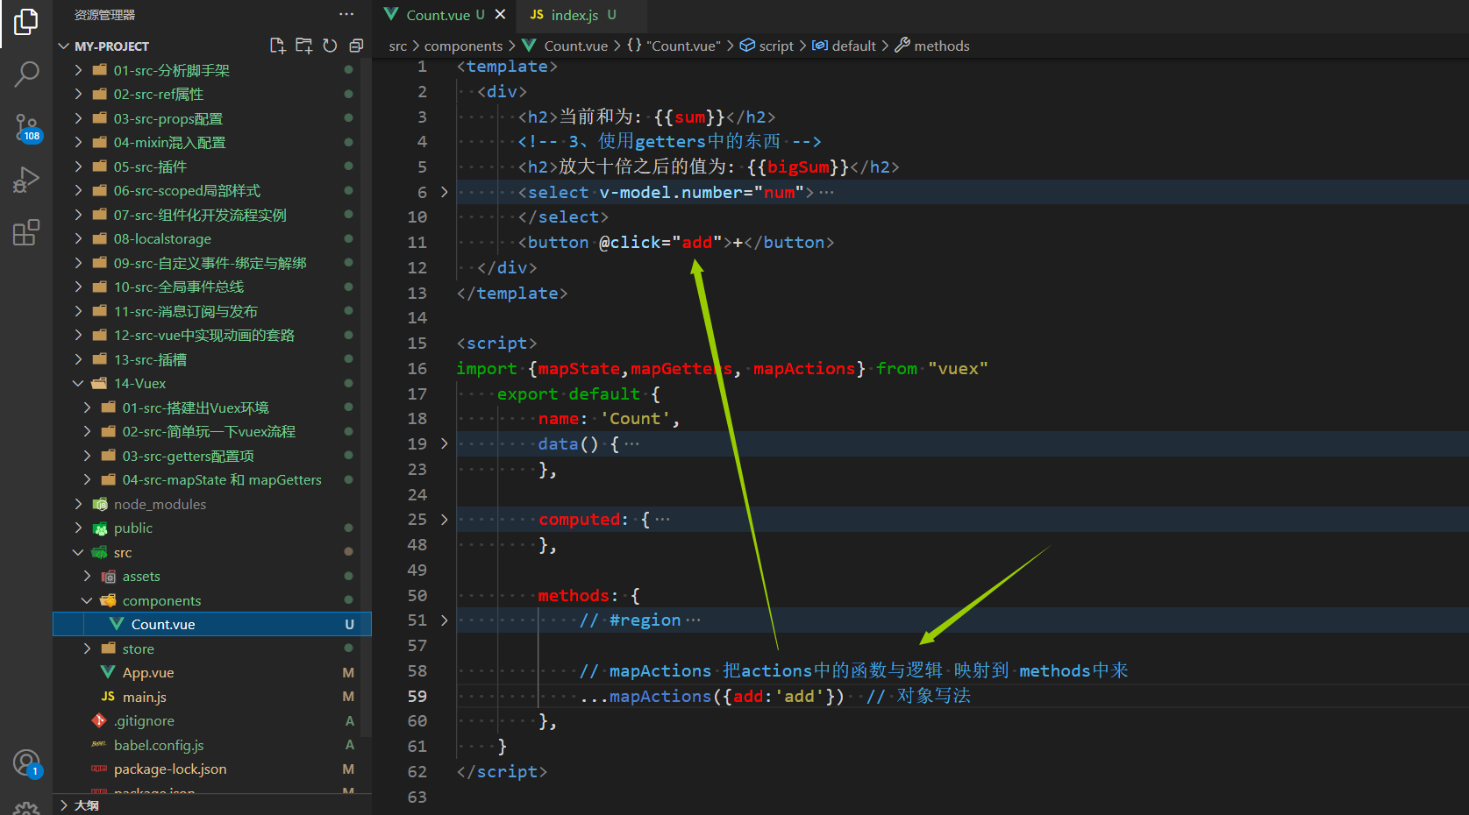Open explorer more actions ellipsis menu
Image resolution: width=1469 pixels, height=815 pixels.
(346, 14)
